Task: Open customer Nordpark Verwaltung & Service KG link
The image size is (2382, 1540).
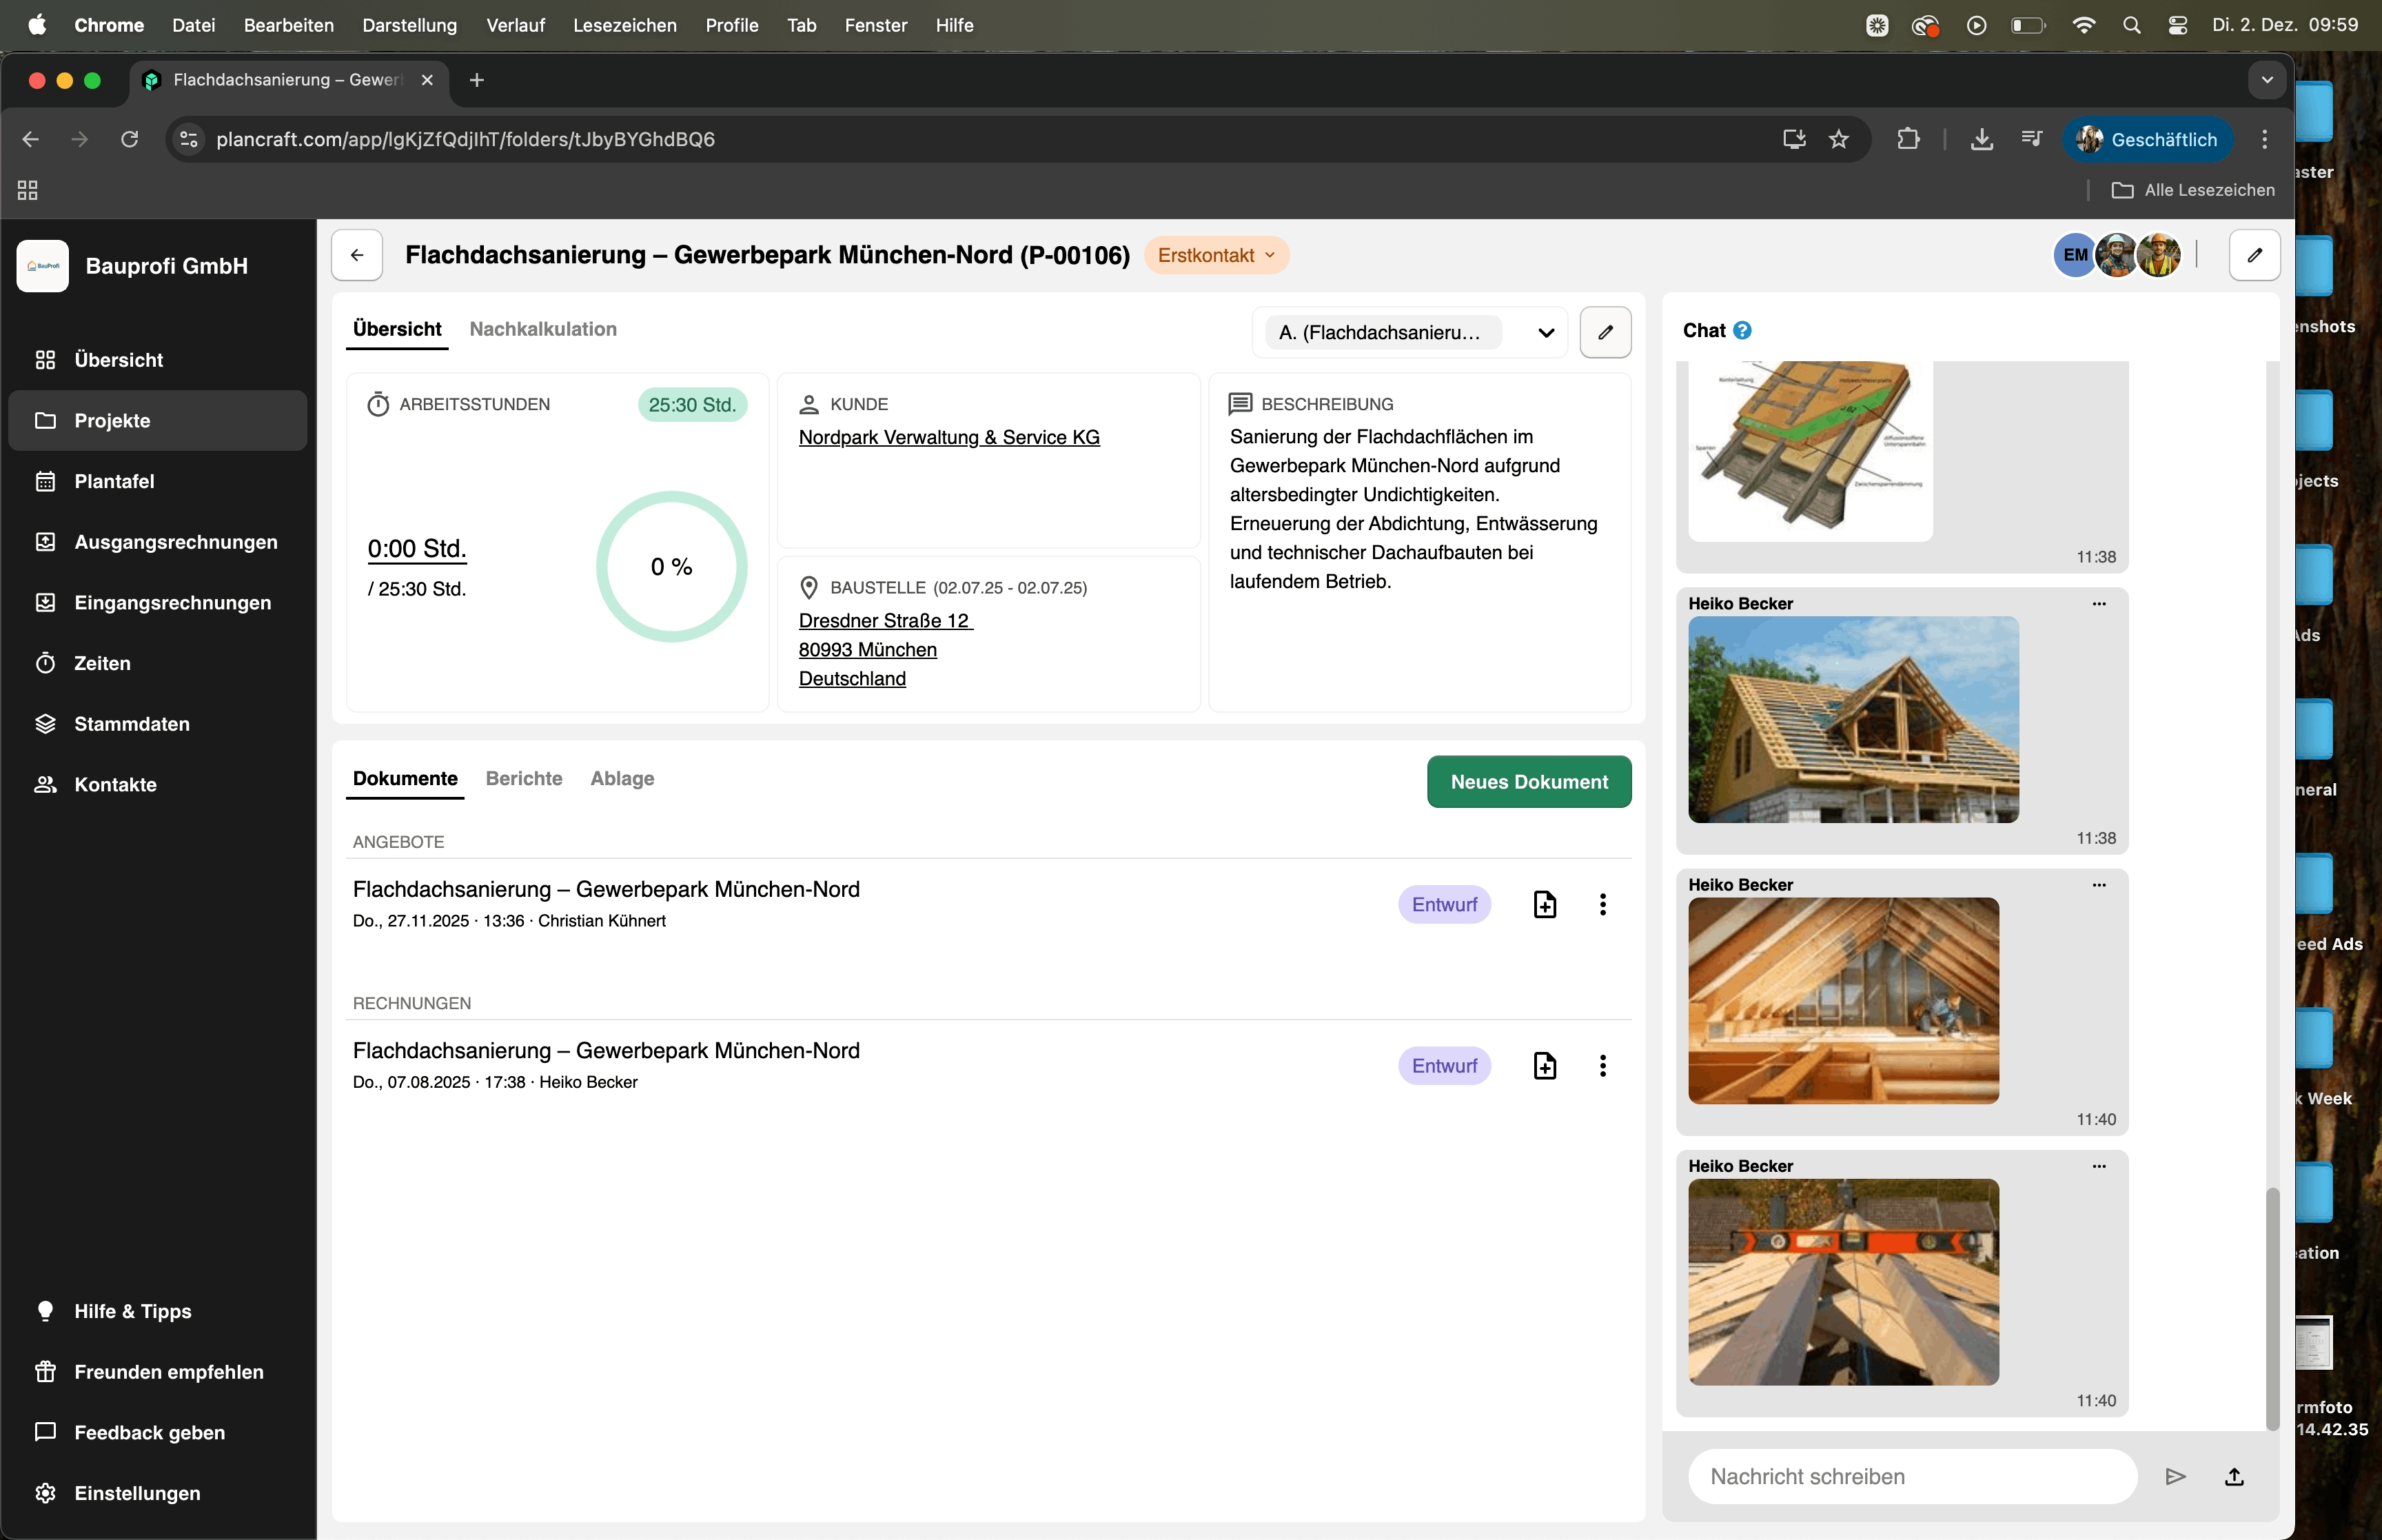Action: (948, 437)
